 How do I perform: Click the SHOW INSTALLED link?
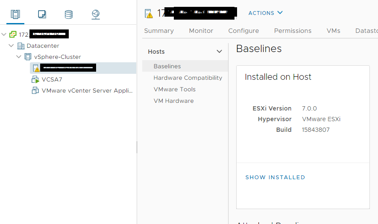point(275,177)
